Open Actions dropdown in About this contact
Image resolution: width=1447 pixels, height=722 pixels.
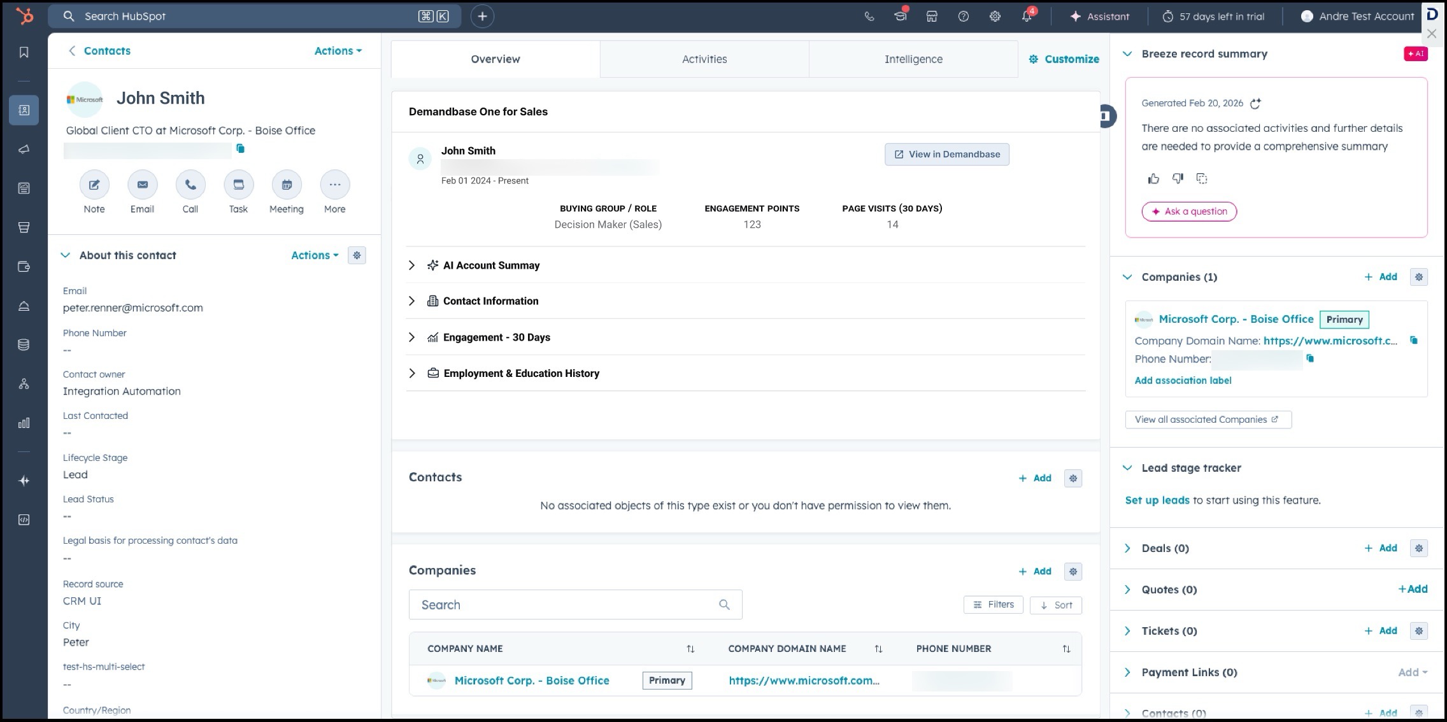click(315, 255)
